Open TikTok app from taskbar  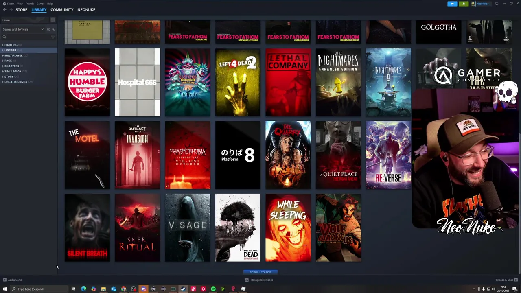pos(193,289)
